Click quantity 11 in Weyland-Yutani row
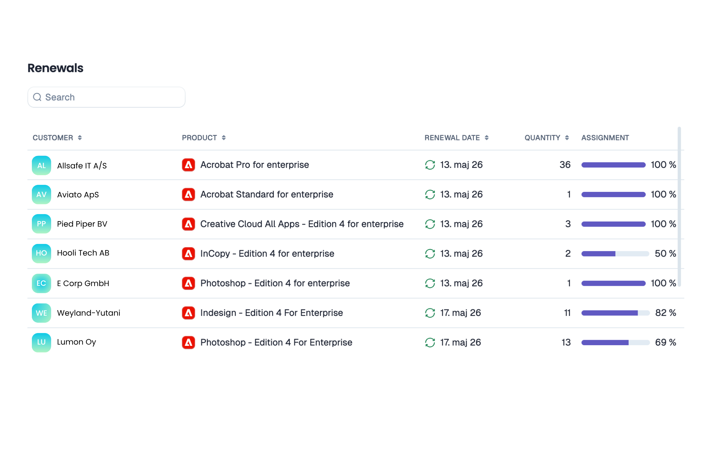This screenshot has width=721, height=450. click(567, 312)
